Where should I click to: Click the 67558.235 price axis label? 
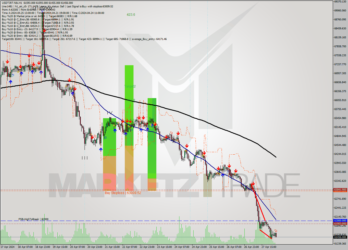click(x=340, y=55)
